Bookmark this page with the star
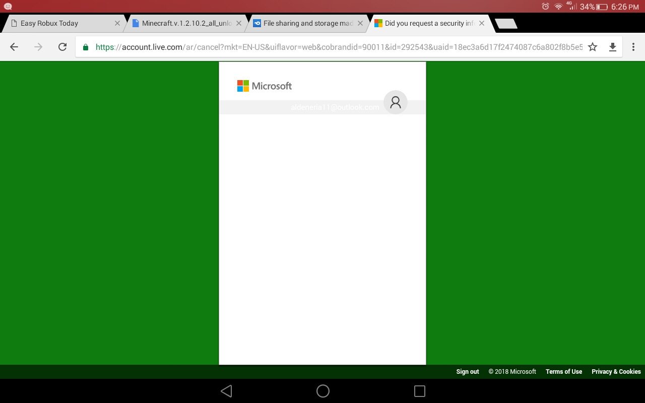Viewport: 645px width, 403px height. pos(593,47)
